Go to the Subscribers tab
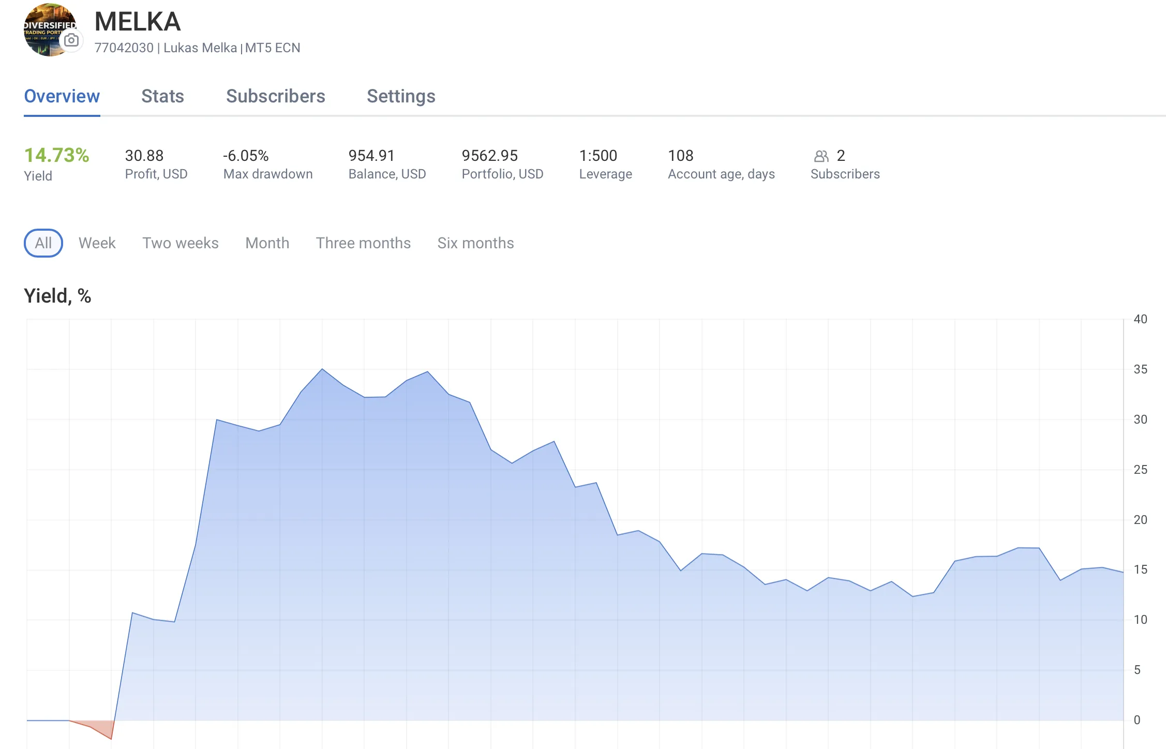 point(276,96)
